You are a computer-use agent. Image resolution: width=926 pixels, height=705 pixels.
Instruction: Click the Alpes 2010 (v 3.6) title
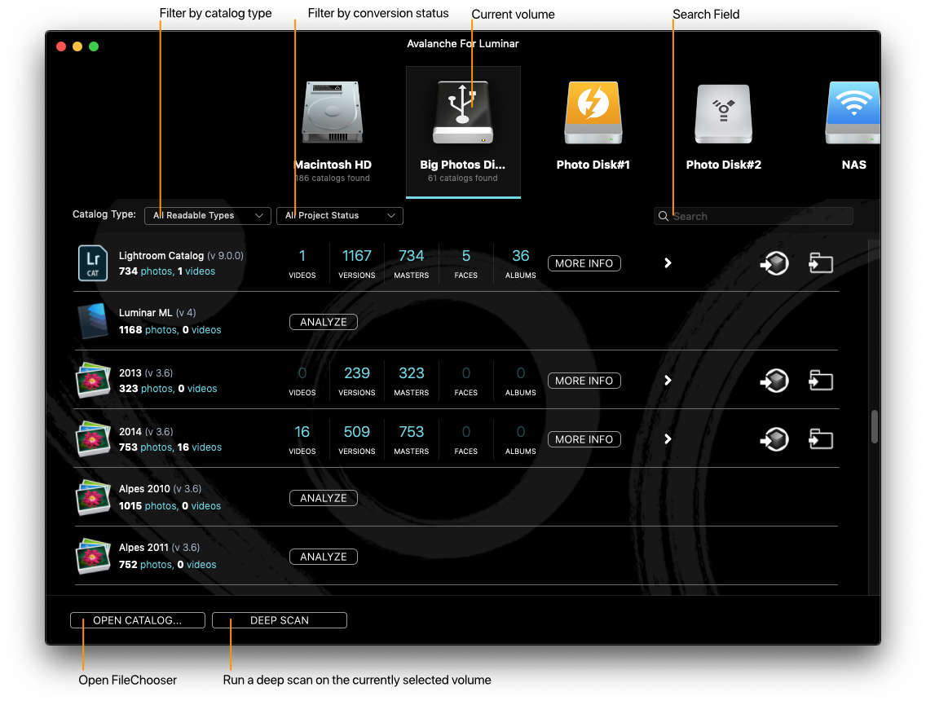tap(160, 489)
